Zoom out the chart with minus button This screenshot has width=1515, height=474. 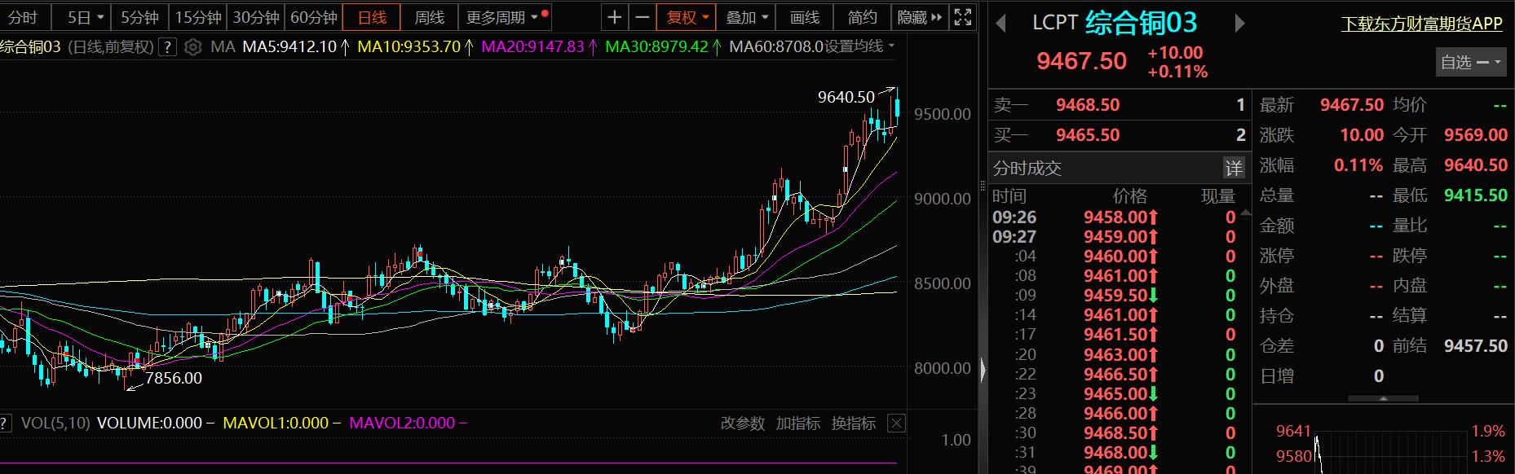pyautogui.click(x=643, y=17)
